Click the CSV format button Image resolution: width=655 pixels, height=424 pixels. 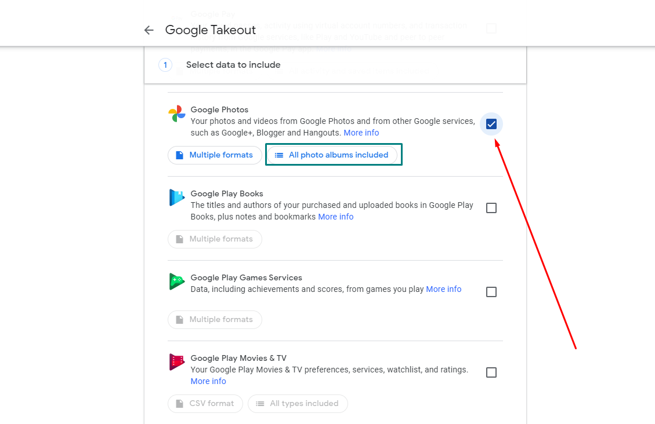205,404
